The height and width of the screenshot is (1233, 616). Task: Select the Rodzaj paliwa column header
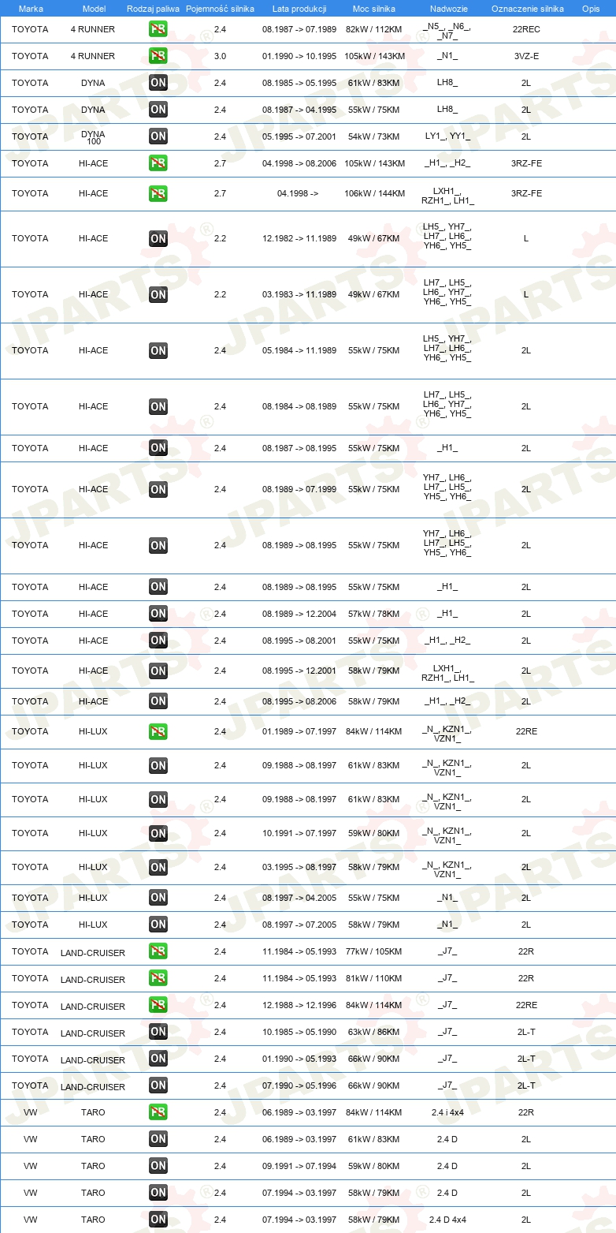click(x=158, y=9)
